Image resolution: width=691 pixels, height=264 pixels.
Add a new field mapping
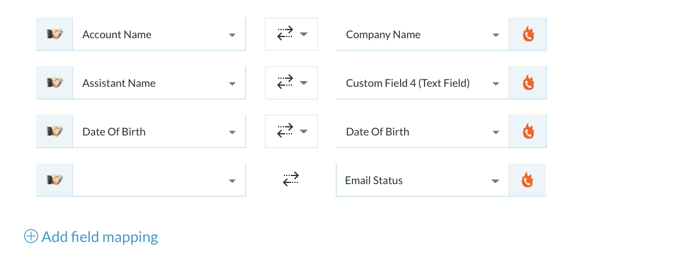[91, 237]
